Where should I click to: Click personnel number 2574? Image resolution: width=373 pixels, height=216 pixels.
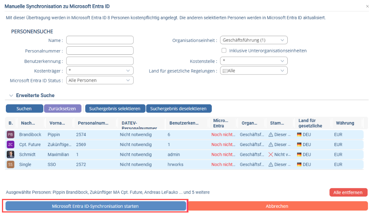click(81, 134)
